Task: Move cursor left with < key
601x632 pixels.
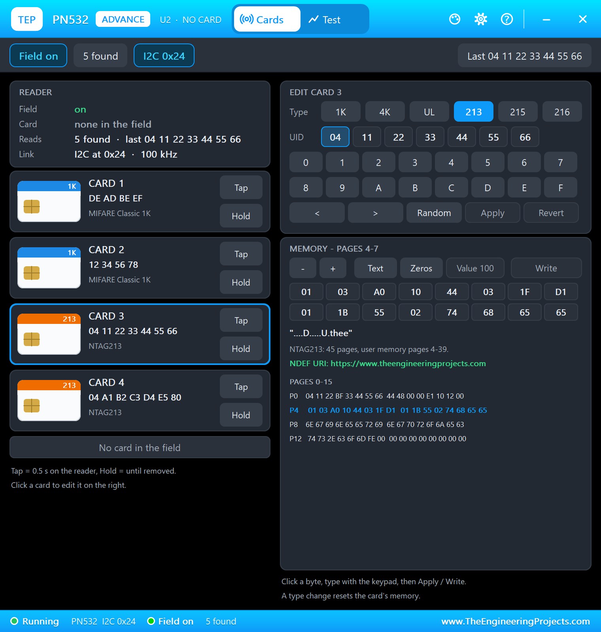Action: click(x=317, y=213)
